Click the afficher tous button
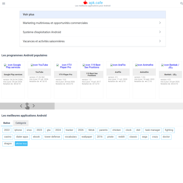Image resolution: width=183 pixels, height=183 pixels. tap(21, 144)
